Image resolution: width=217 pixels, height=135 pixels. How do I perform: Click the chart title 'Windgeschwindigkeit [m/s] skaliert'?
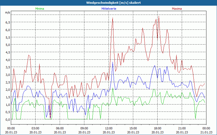(x=113, y=3)
